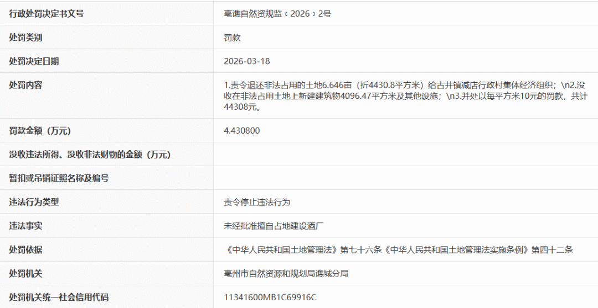The height and width of the screenshot is (308, 598).
Task: Select the 责令停止违法行为 value
Action: pyautogui.click(x=257, y=202)
